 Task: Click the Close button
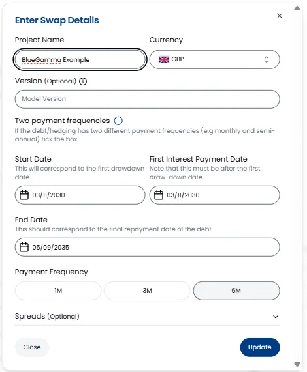(32, 347)
